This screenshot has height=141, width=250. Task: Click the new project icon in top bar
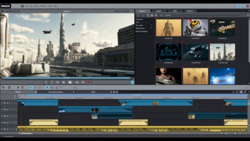click(x=14, y=6)
